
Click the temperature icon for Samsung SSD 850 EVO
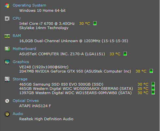153,84
